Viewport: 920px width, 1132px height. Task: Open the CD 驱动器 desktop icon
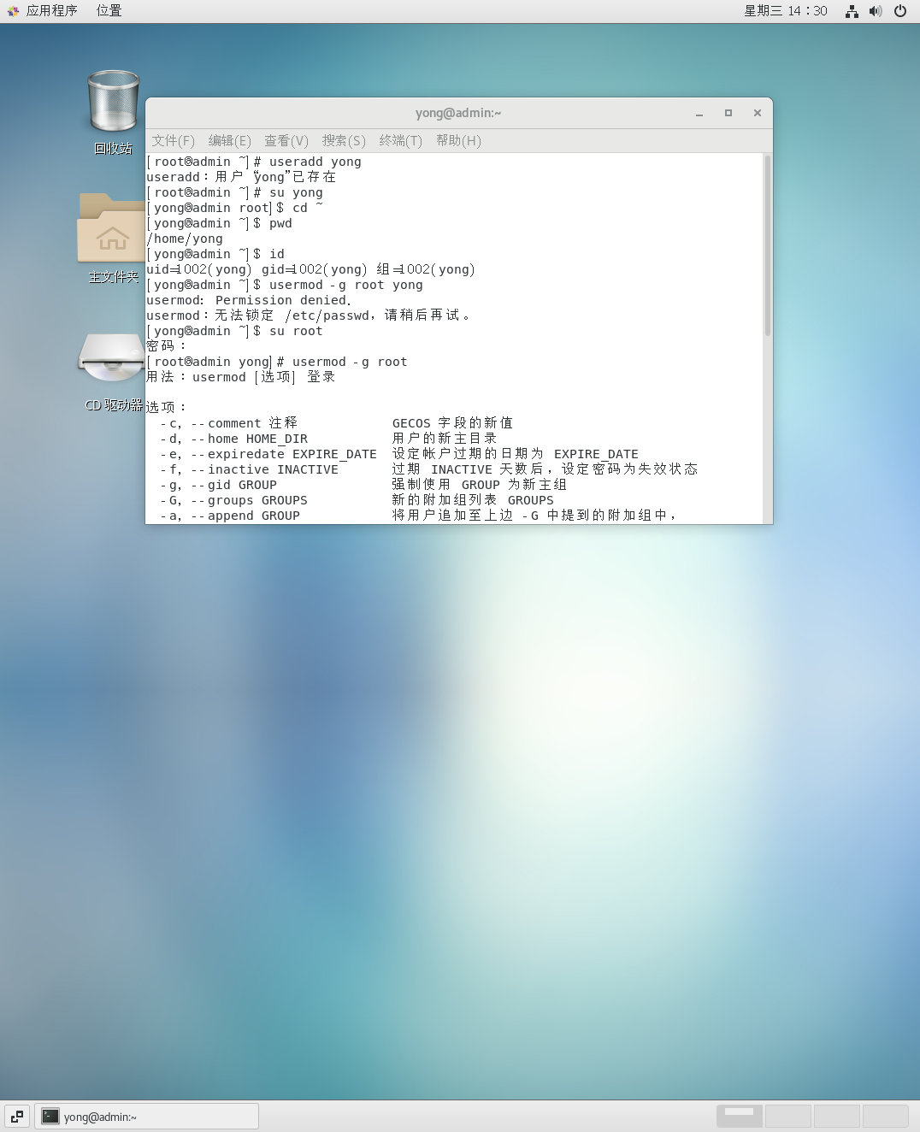[x=111, y=359]
